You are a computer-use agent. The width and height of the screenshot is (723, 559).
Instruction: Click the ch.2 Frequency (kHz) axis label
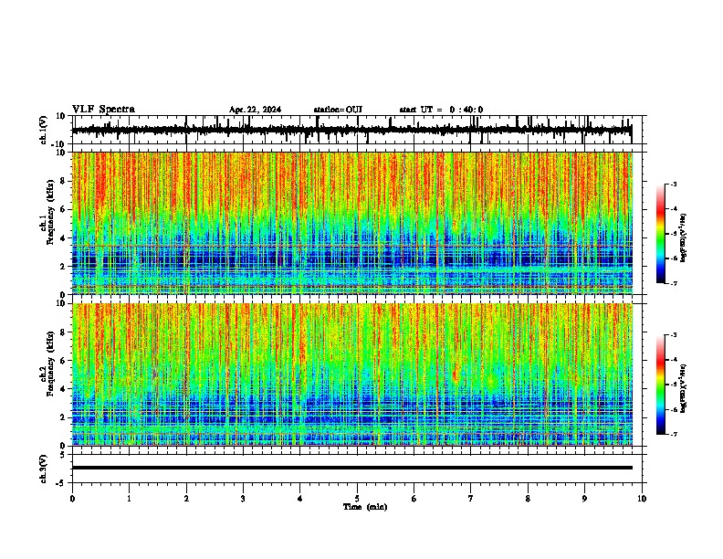[47, 364]
